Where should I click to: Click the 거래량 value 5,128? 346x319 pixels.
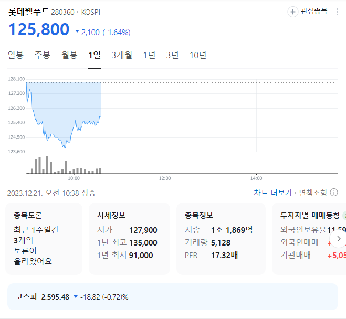click(221, 243)
